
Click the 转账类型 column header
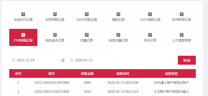(x=171, y=74)
